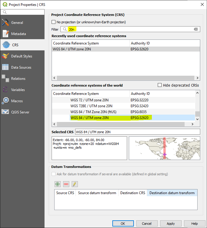Select the Metadata sidebar icon
Viewport: 207px width, 228px height.
6,34
